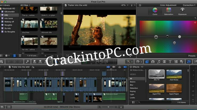Select the Macintosh HD library
The height and width of the screenshot is (110, 197).
point(9,8)
